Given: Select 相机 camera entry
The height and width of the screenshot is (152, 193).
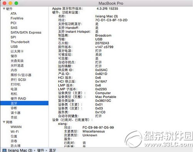Looking at the screenshot, I should tap(14, 94).
